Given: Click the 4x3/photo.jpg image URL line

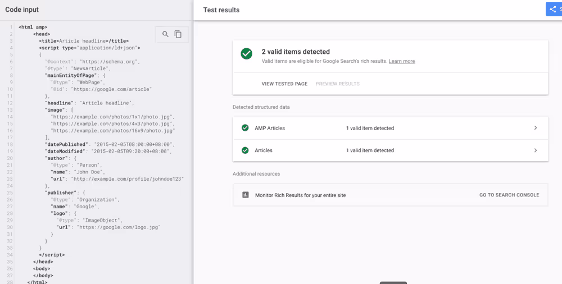Looking at the screenshot, I should click(x=112, y=124).
